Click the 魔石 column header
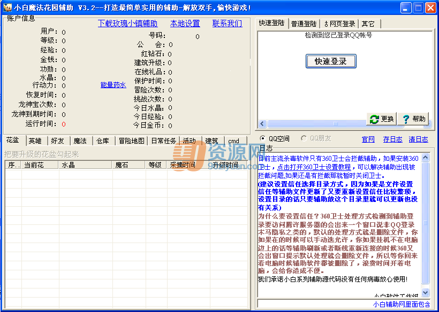The width and height of the screenshot is (439, 312). pos(128,165)
